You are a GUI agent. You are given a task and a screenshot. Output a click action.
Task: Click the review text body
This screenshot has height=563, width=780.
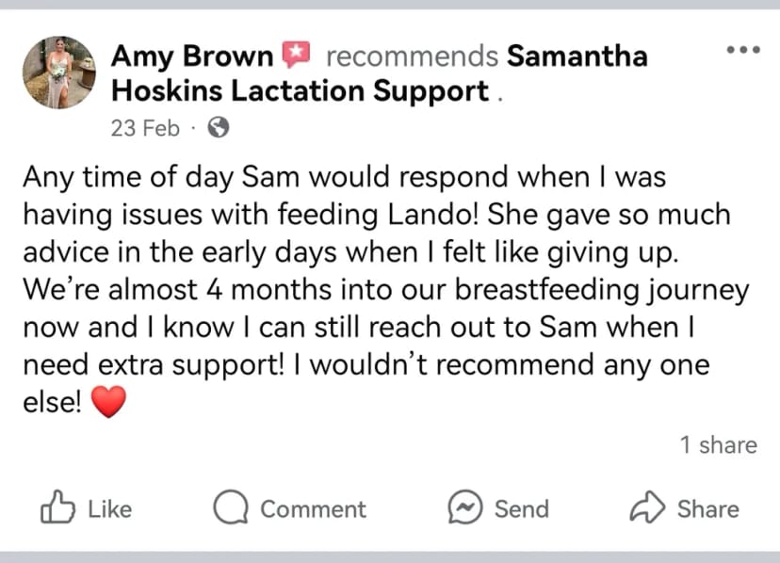[x=385, y=290]
